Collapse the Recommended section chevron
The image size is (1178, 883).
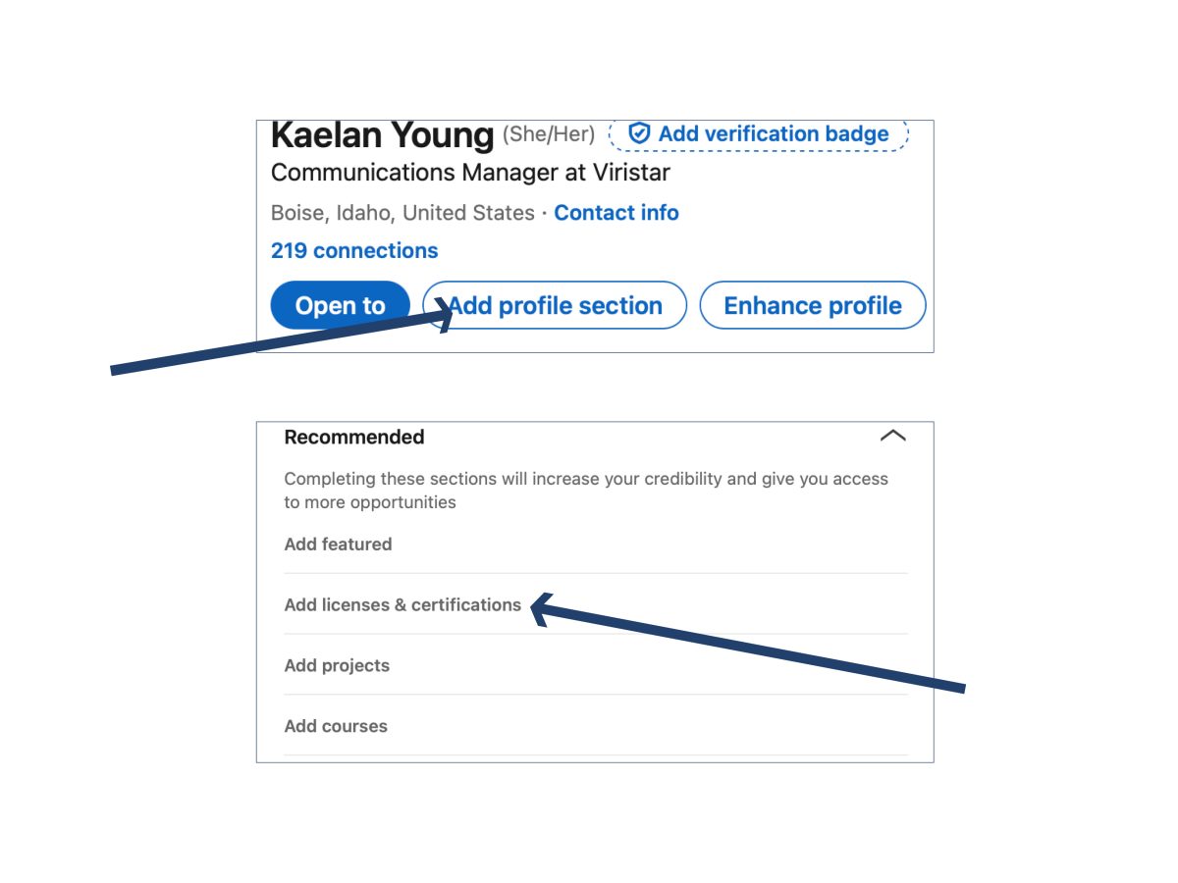pos(892,436)
